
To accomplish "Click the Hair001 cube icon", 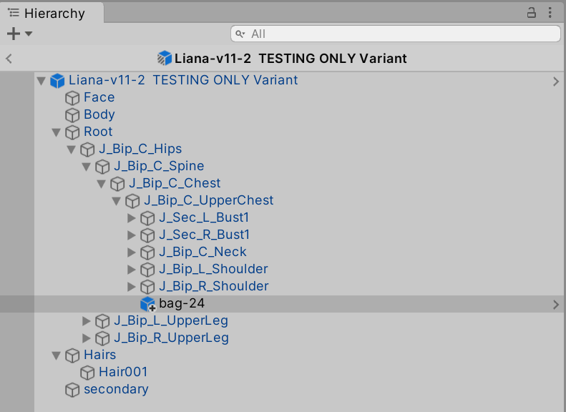I will [x=87, y=373].
